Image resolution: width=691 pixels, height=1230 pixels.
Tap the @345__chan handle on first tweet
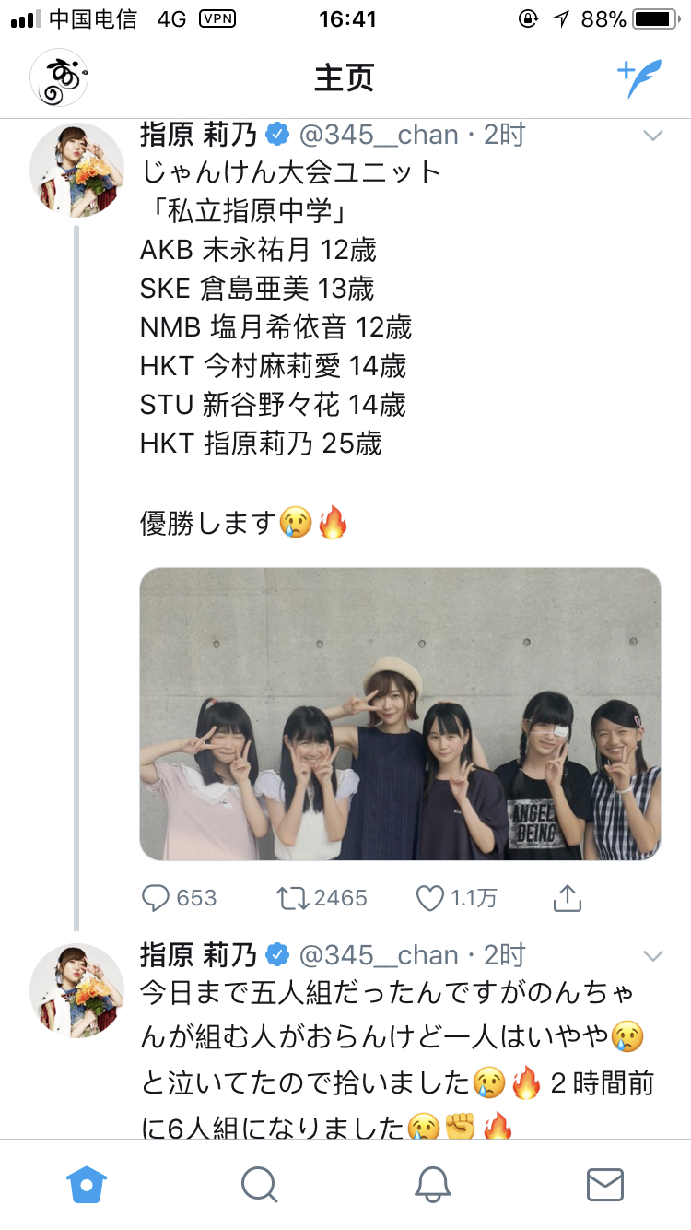378,136
